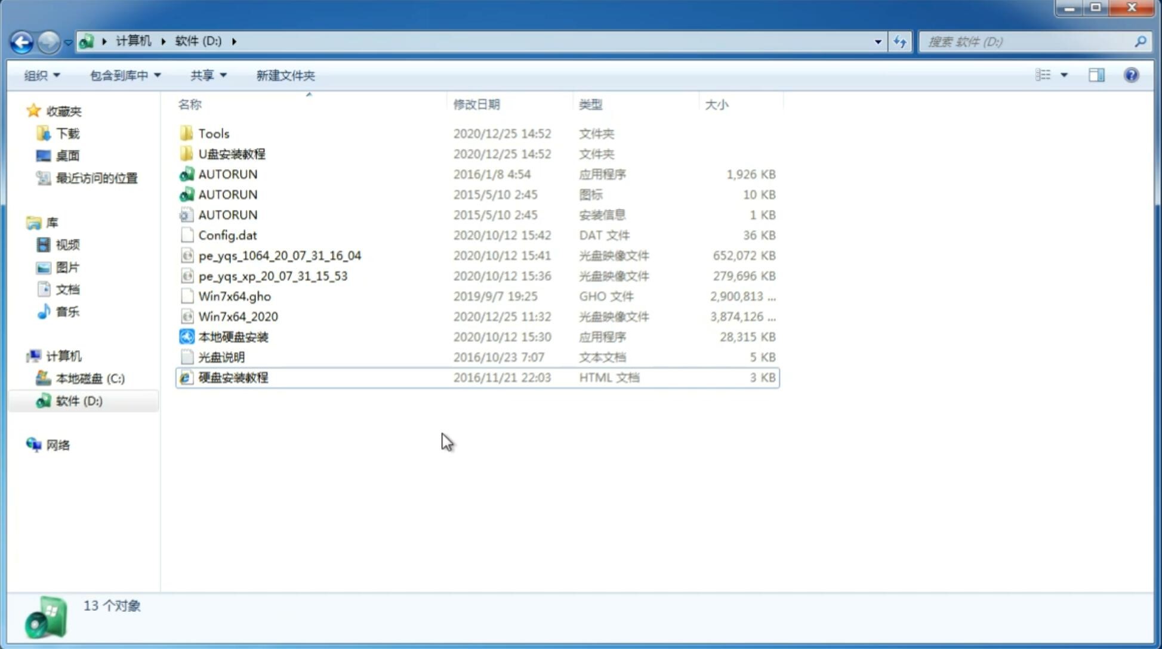
Task: Open Config.dat configuration file
Action: [227, 234]
